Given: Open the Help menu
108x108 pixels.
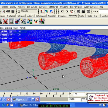Looking at the screenshot, I should pos(101,7).
